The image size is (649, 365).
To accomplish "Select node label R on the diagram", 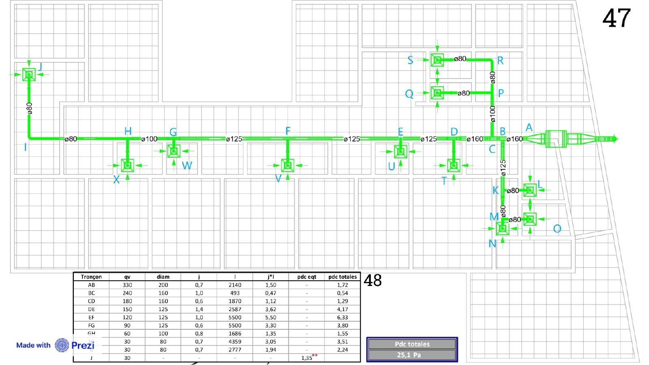I will point(500,61).
